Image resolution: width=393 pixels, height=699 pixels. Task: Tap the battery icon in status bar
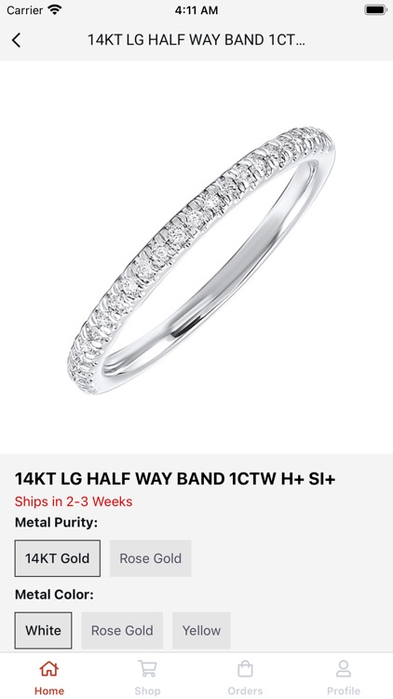[375, 10]
